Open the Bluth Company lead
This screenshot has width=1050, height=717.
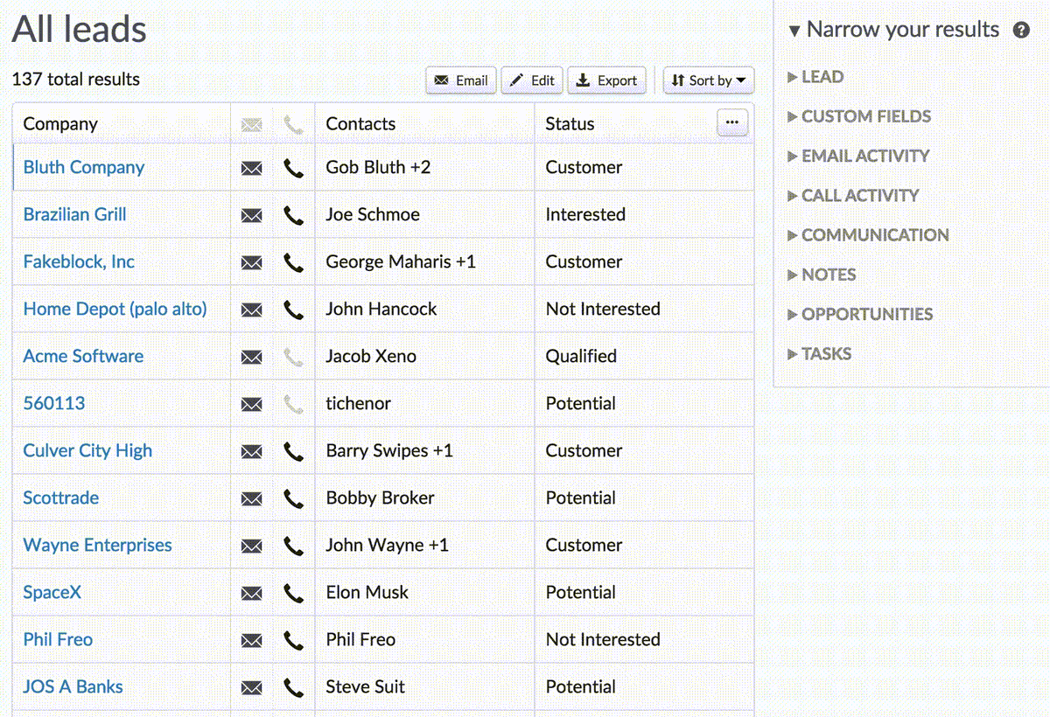pos(84,167)
